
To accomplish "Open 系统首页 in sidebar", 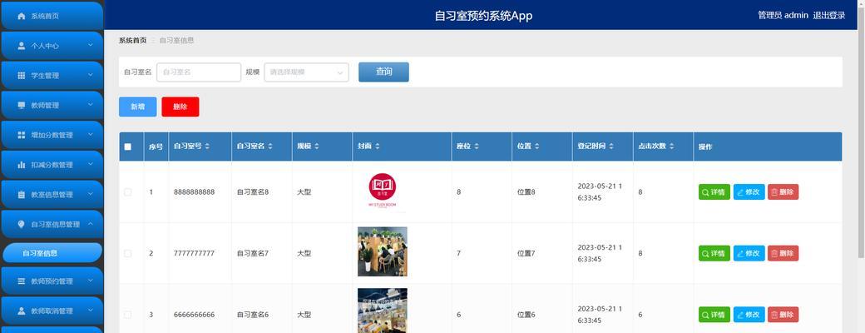I will 52,16.
